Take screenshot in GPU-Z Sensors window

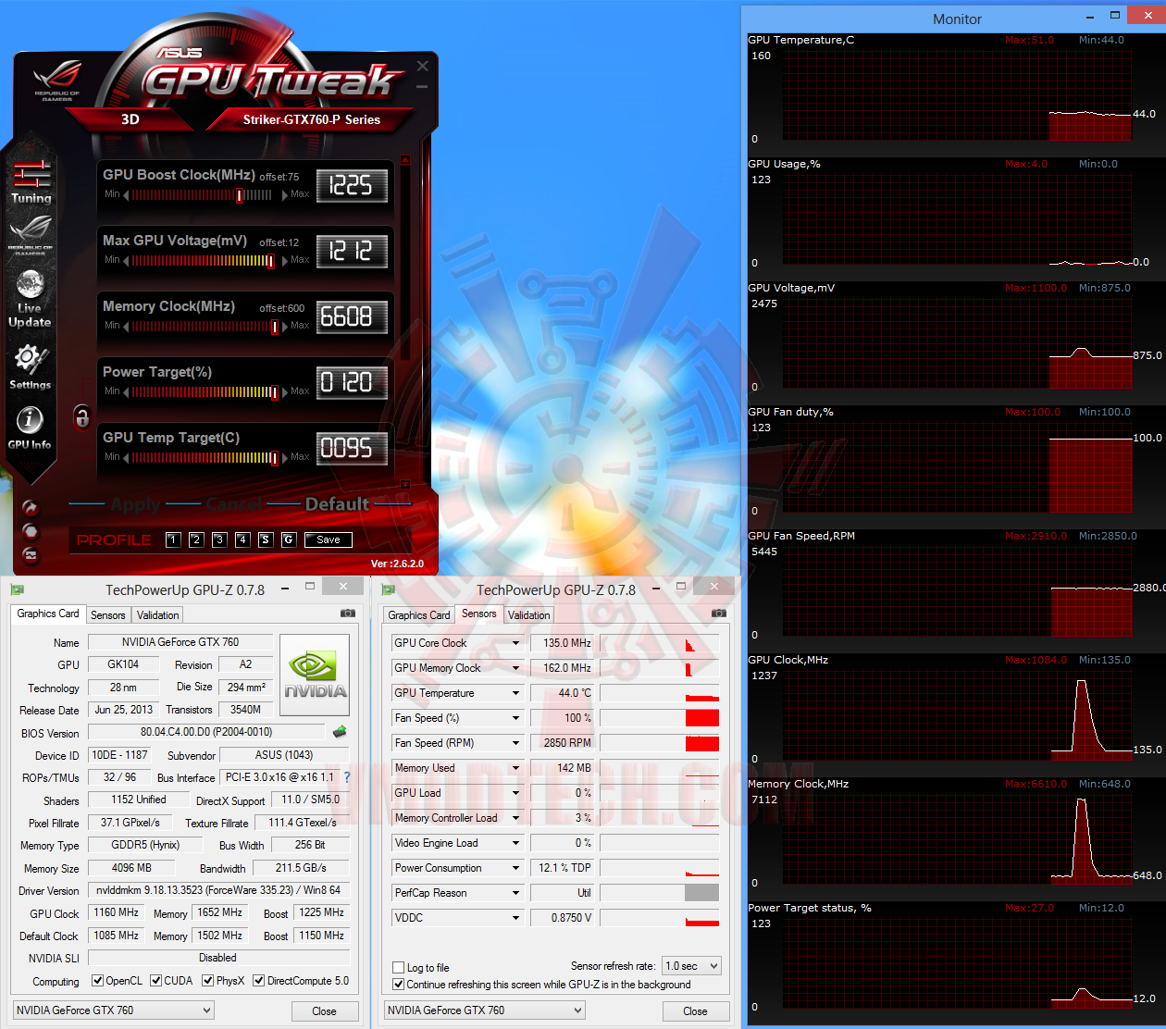coord(719,614)
